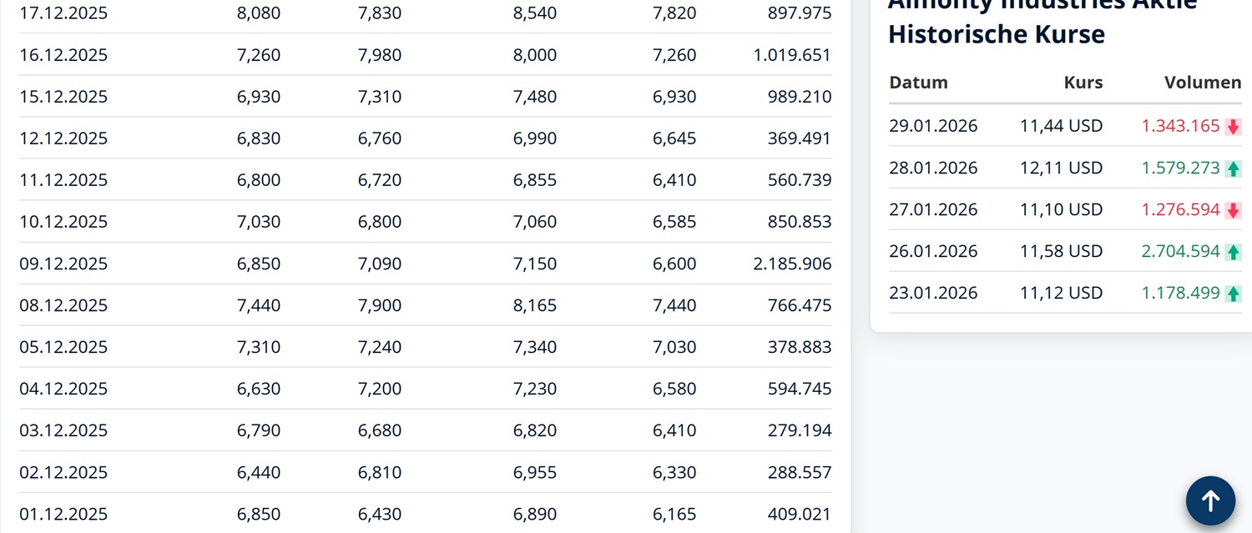Click the 11,58 USD price entry

[1061, 251]
